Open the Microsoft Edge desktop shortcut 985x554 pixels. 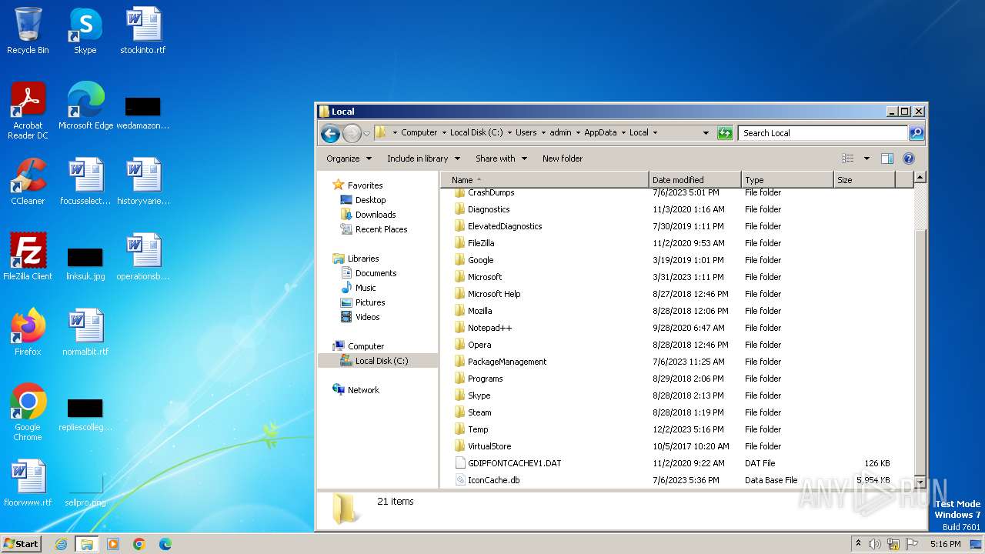[85, 106]
